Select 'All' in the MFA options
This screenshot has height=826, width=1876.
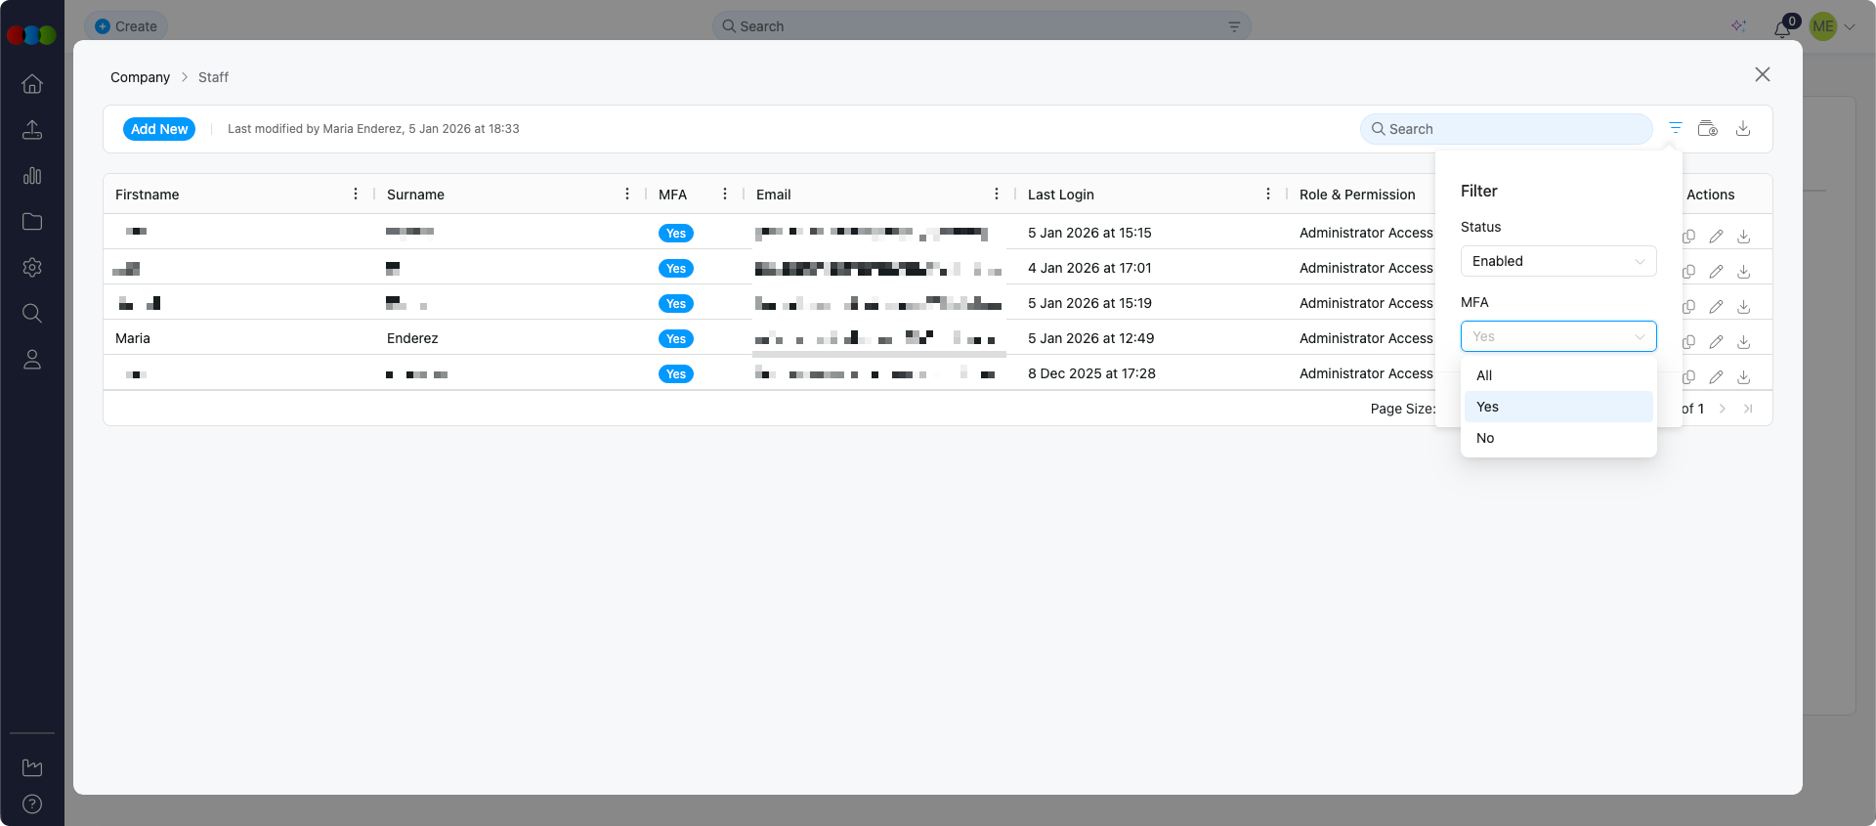point(1484,375)
